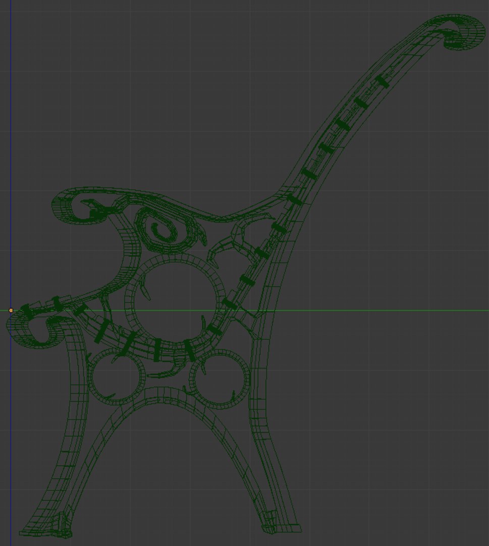
Task: Click the lower-left small ring of the wireframe
Action: pyautogui.click(x=116, y=377)
